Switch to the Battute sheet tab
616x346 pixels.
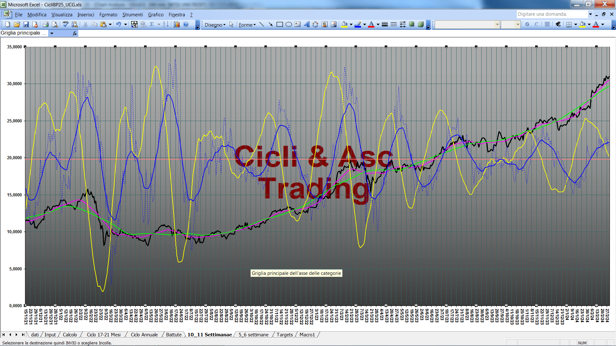coord(174,335)
